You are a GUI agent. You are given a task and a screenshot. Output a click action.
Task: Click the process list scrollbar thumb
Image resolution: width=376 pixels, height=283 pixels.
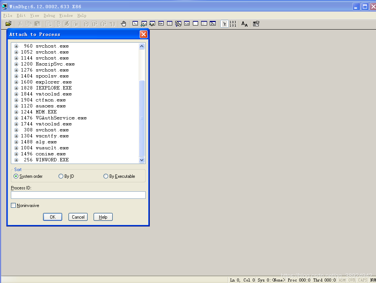142,118
